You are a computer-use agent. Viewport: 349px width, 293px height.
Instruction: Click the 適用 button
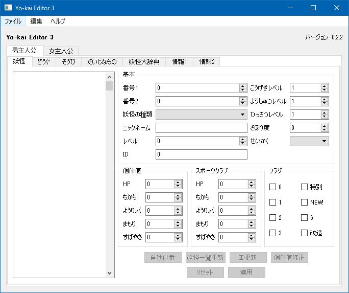pos(246,272)
